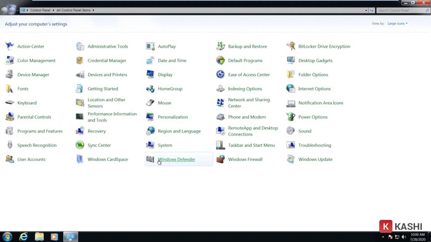Open the BitLocker Drive Encryption icon
The image size is (431, 242).
(291, 46)
